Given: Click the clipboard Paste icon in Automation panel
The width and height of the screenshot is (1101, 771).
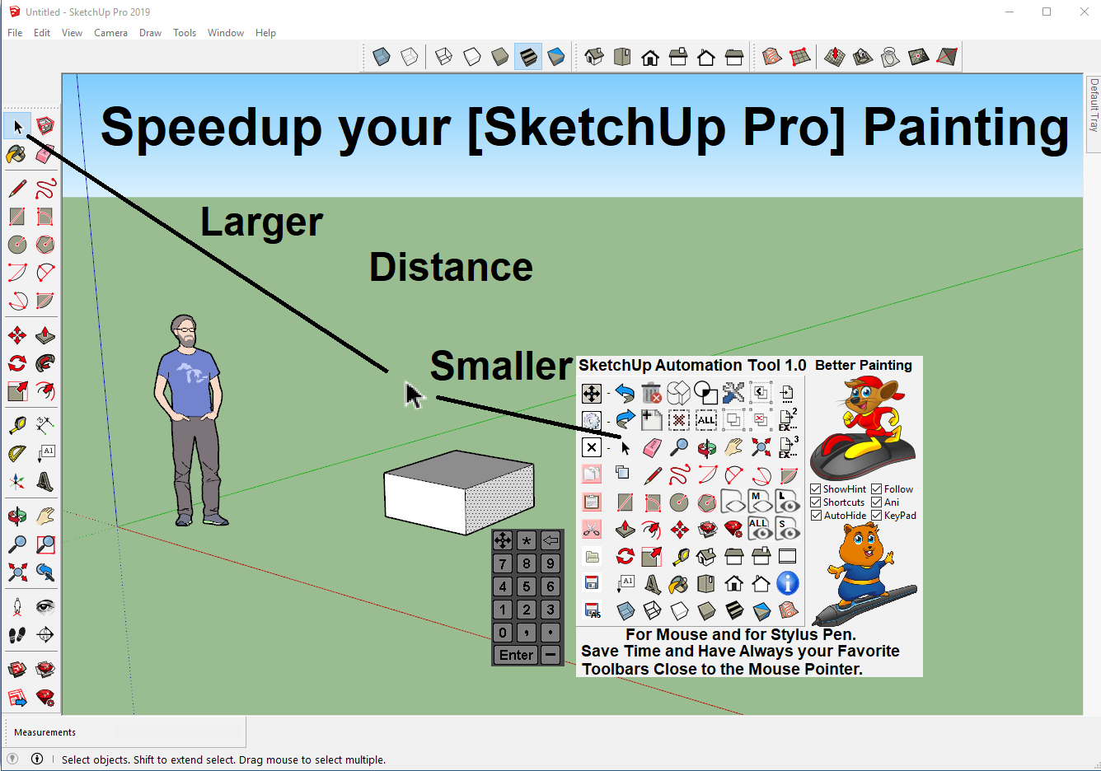Looking at the screenshot, I should click(x=592, y=502).
